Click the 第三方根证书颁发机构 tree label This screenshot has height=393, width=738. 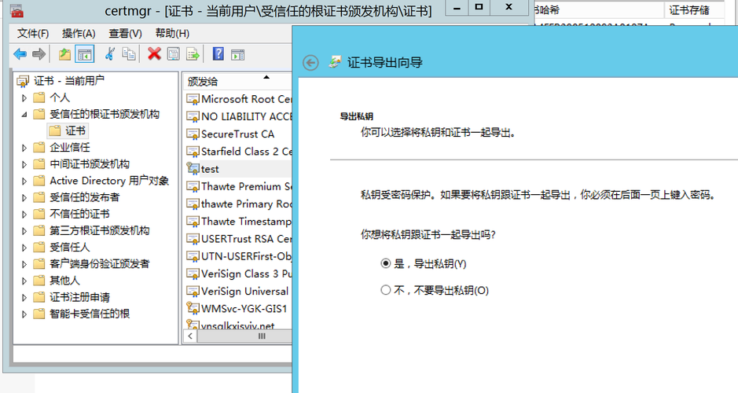coord(99,230)
